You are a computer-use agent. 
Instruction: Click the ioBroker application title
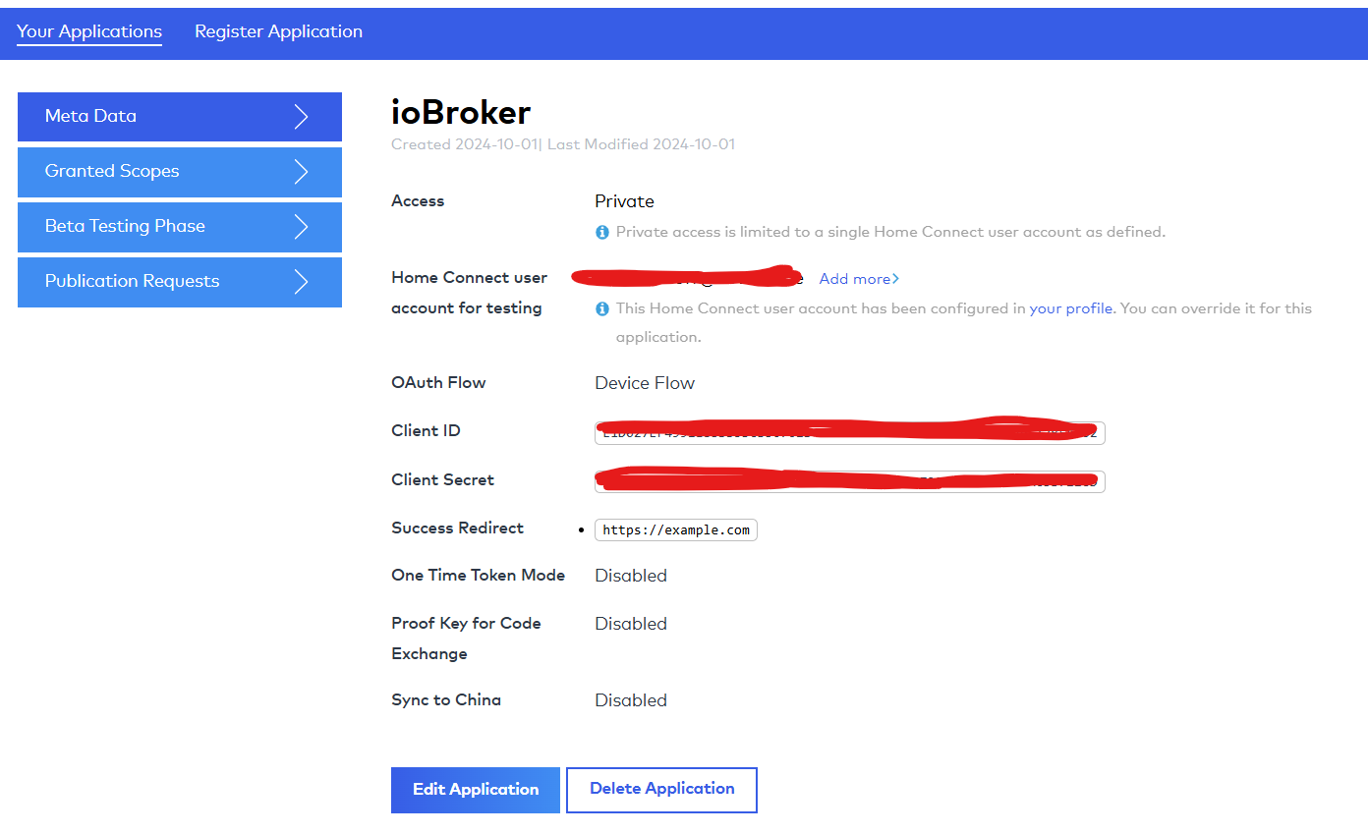[461, 113]
